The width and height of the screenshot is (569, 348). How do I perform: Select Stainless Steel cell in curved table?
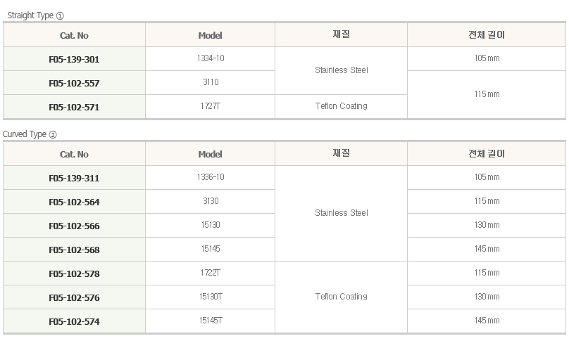(x=341, y=213)
